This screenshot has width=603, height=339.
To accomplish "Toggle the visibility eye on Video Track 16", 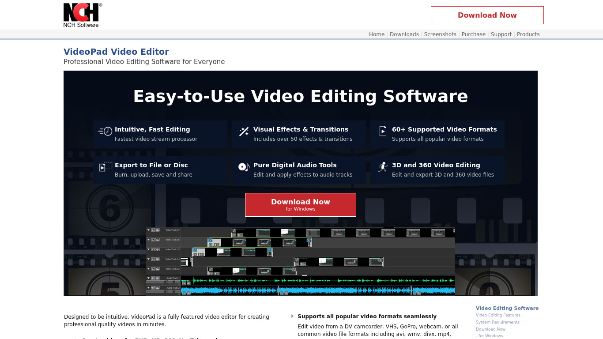I will coord(153,240).
